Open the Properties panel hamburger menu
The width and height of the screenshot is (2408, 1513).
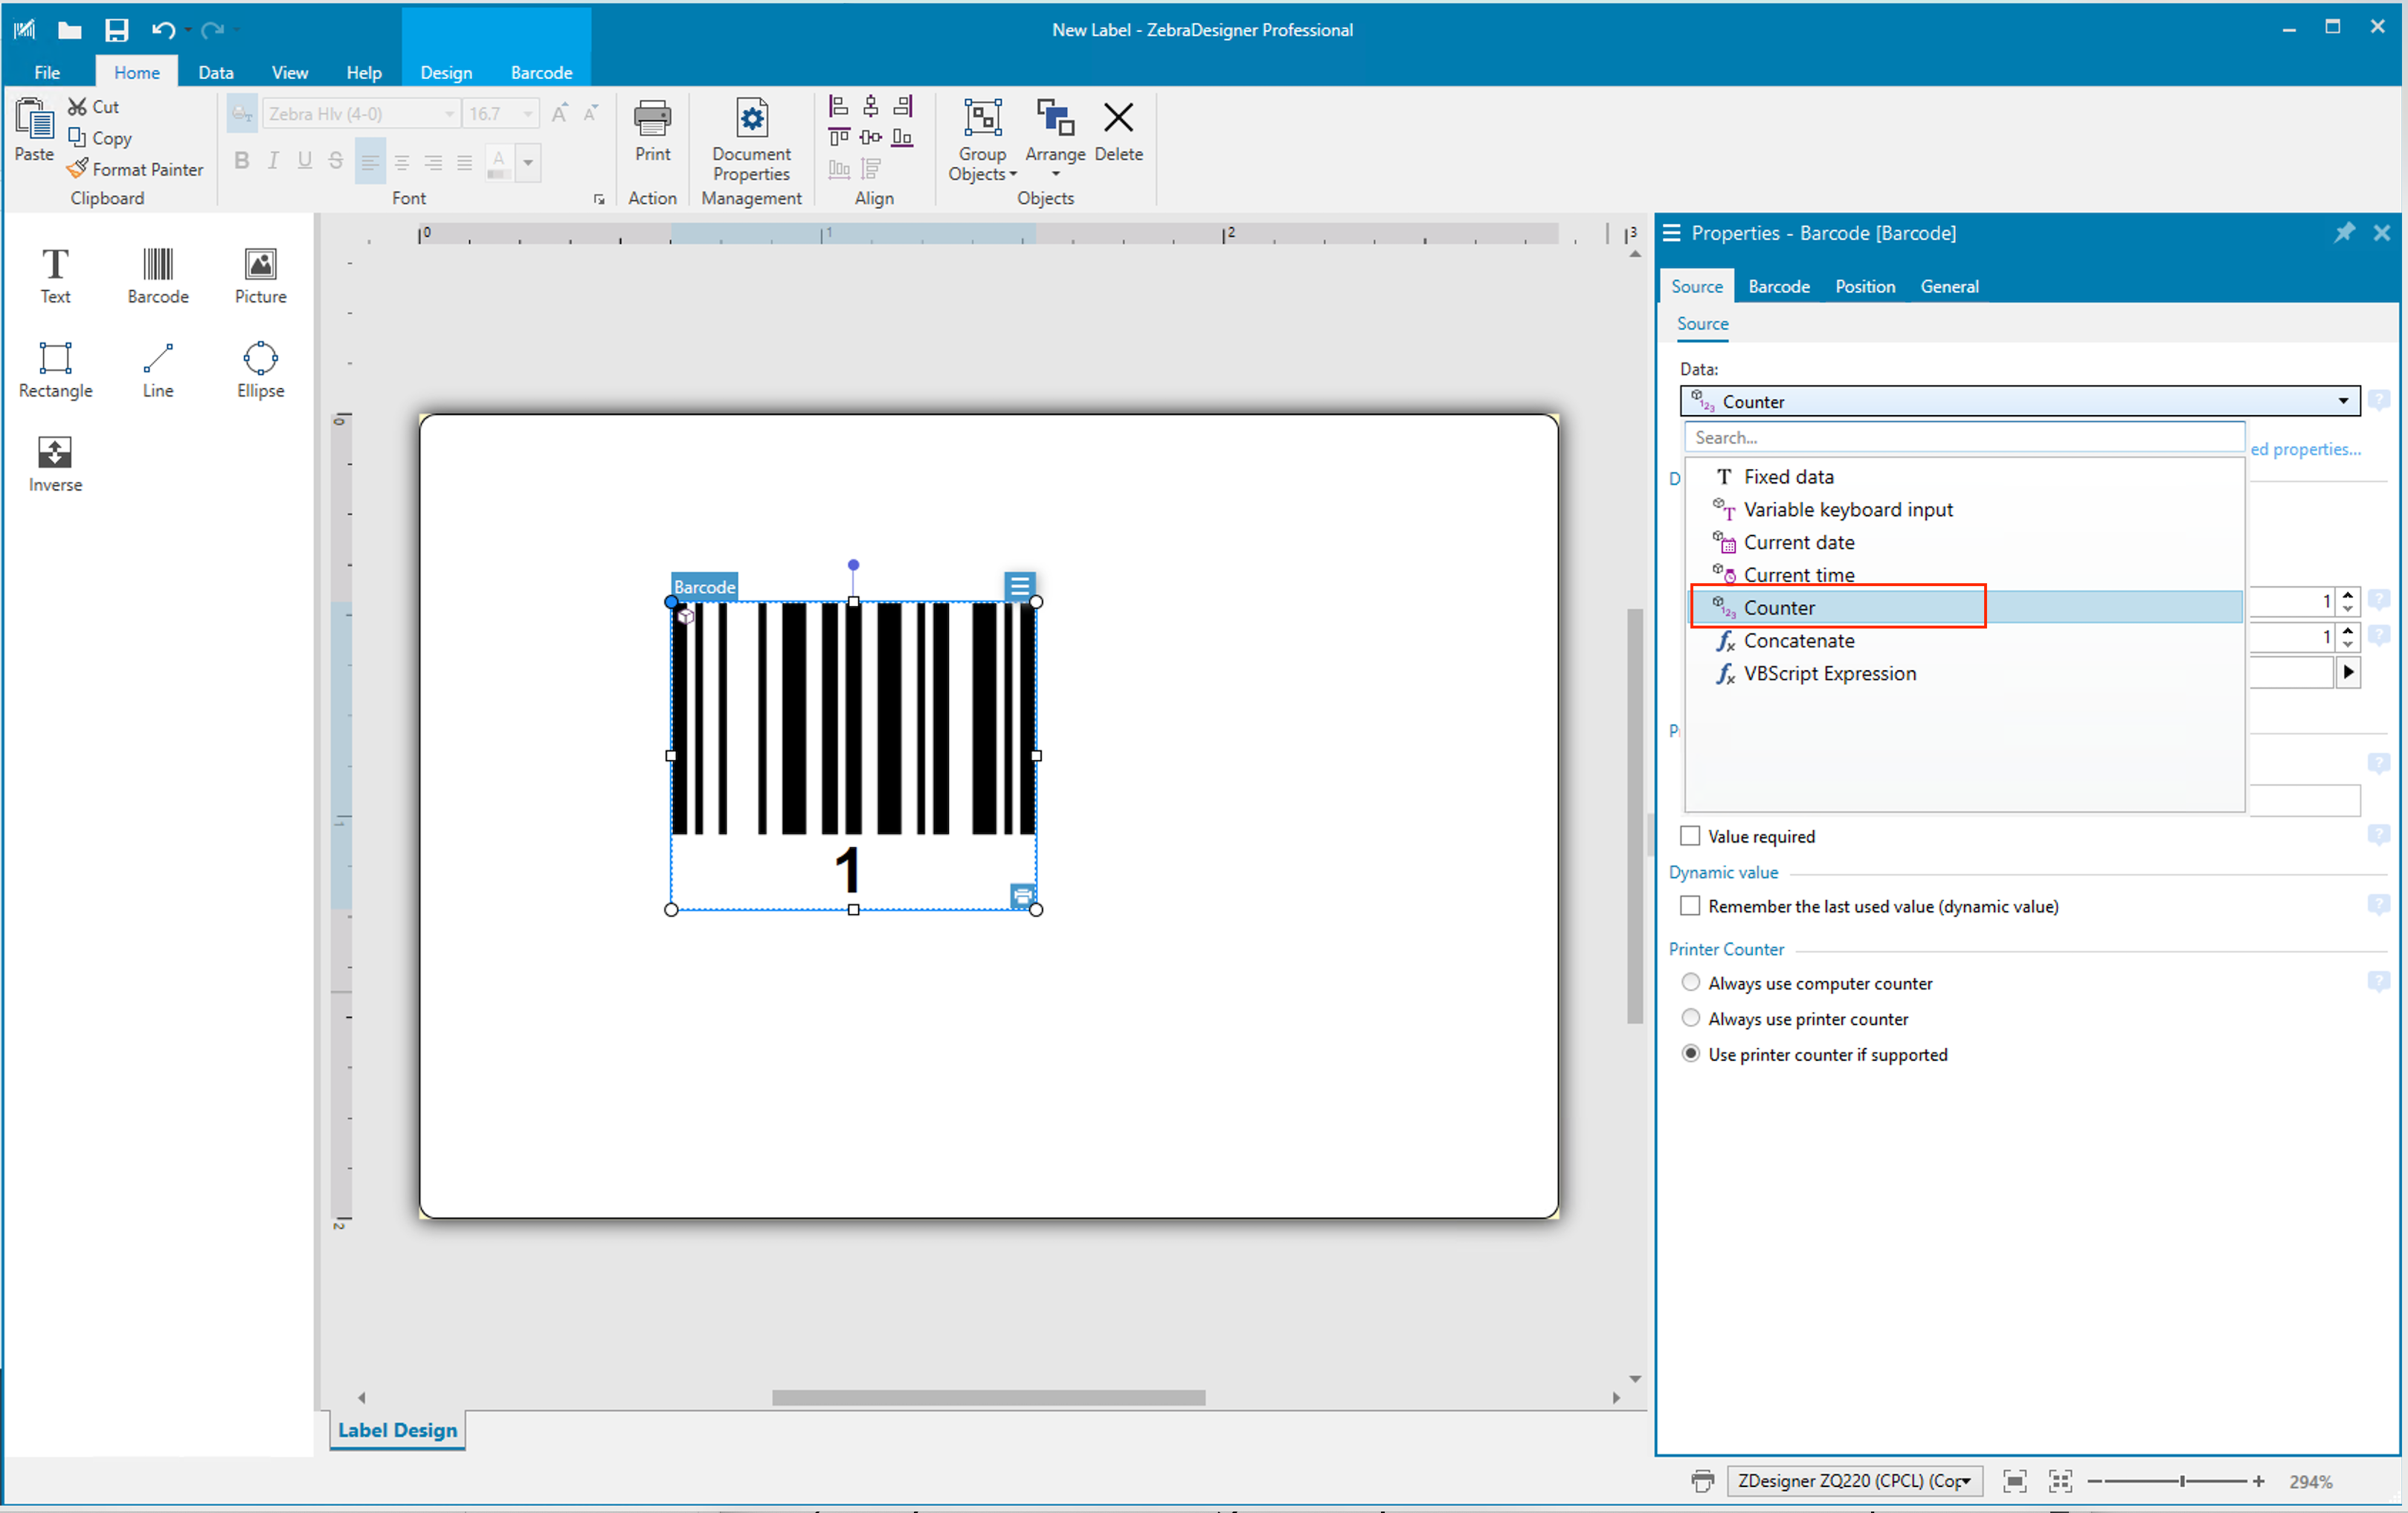click(x=1671, y=233)
